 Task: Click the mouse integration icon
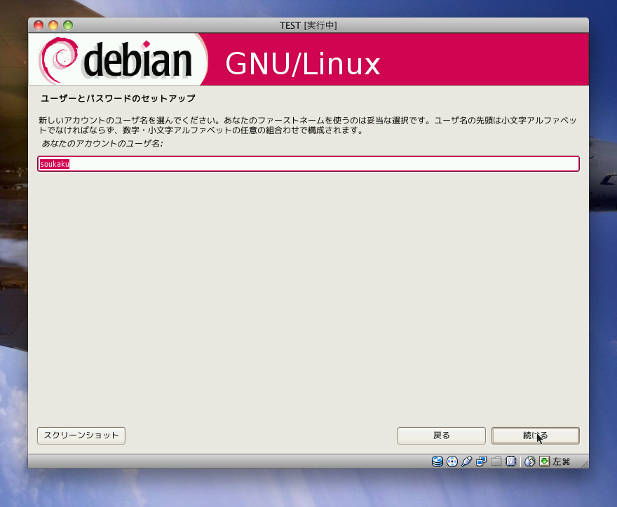529,461
